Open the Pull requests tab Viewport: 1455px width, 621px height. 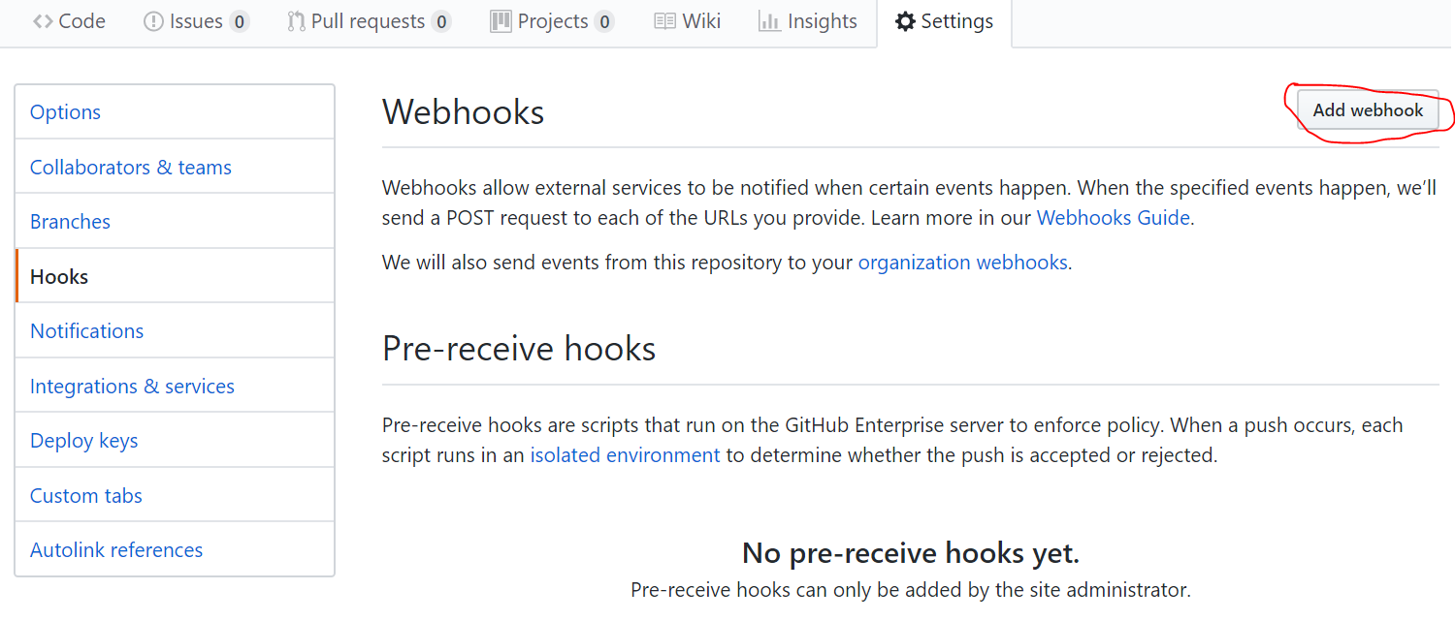click(x=369, y=21)
